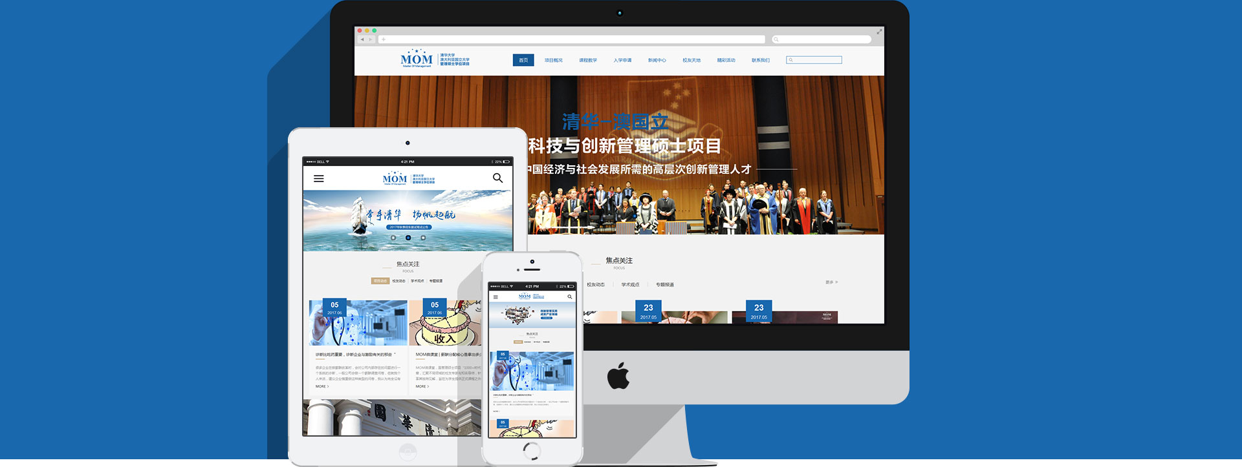This screenshot has width=1242, height=467.
Task: Click the search icon on the phone
Action: (570, 296)
